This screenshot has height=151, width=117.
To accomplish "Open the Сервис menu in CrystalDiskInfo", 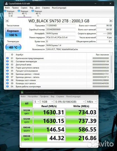I will pyautogui.click(x=24, y=8).
